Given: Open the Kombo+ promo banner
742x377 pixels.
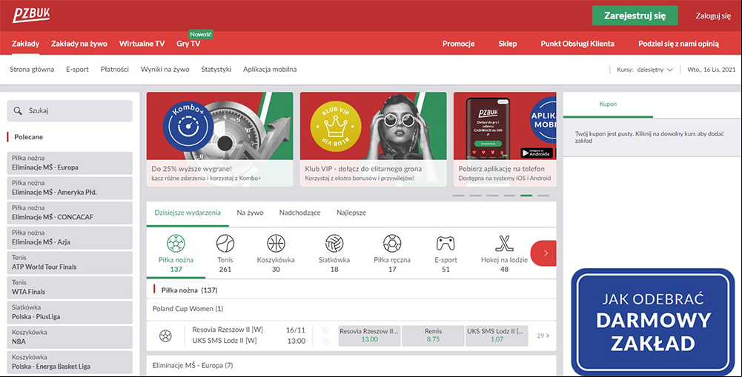Looking at the screenshot, I should (219, 139).
